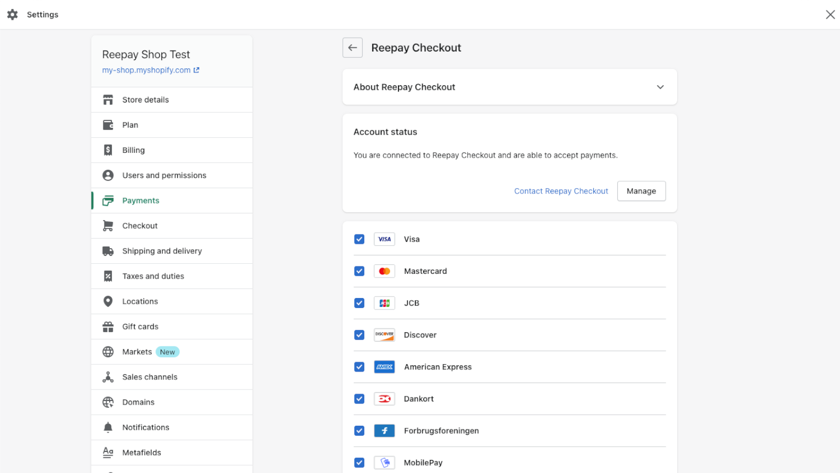Screen dimensions: 840x473
Task: Click external link icon next to shop URL
Action: [x=196, y=70]
